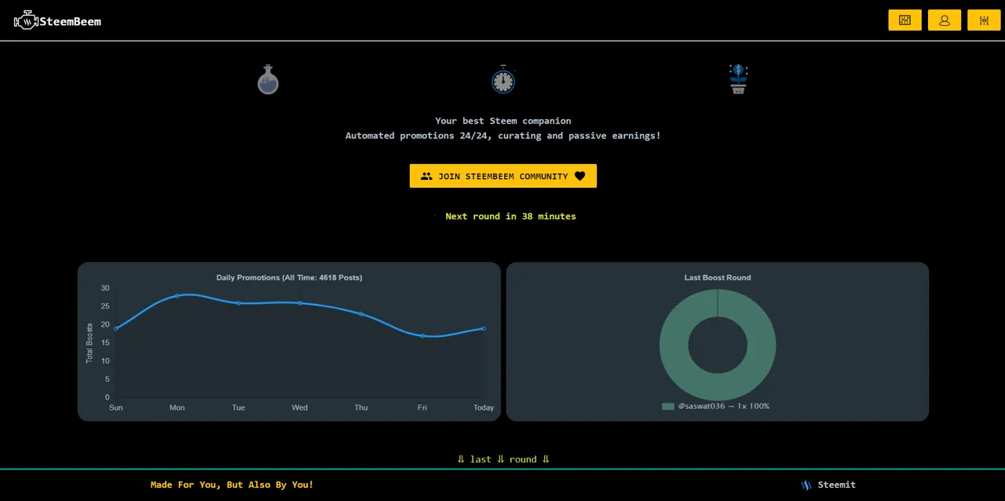Click the SteemBeem engine logo icon
The width and height of the screenshot is (1005, 501).
26,20
